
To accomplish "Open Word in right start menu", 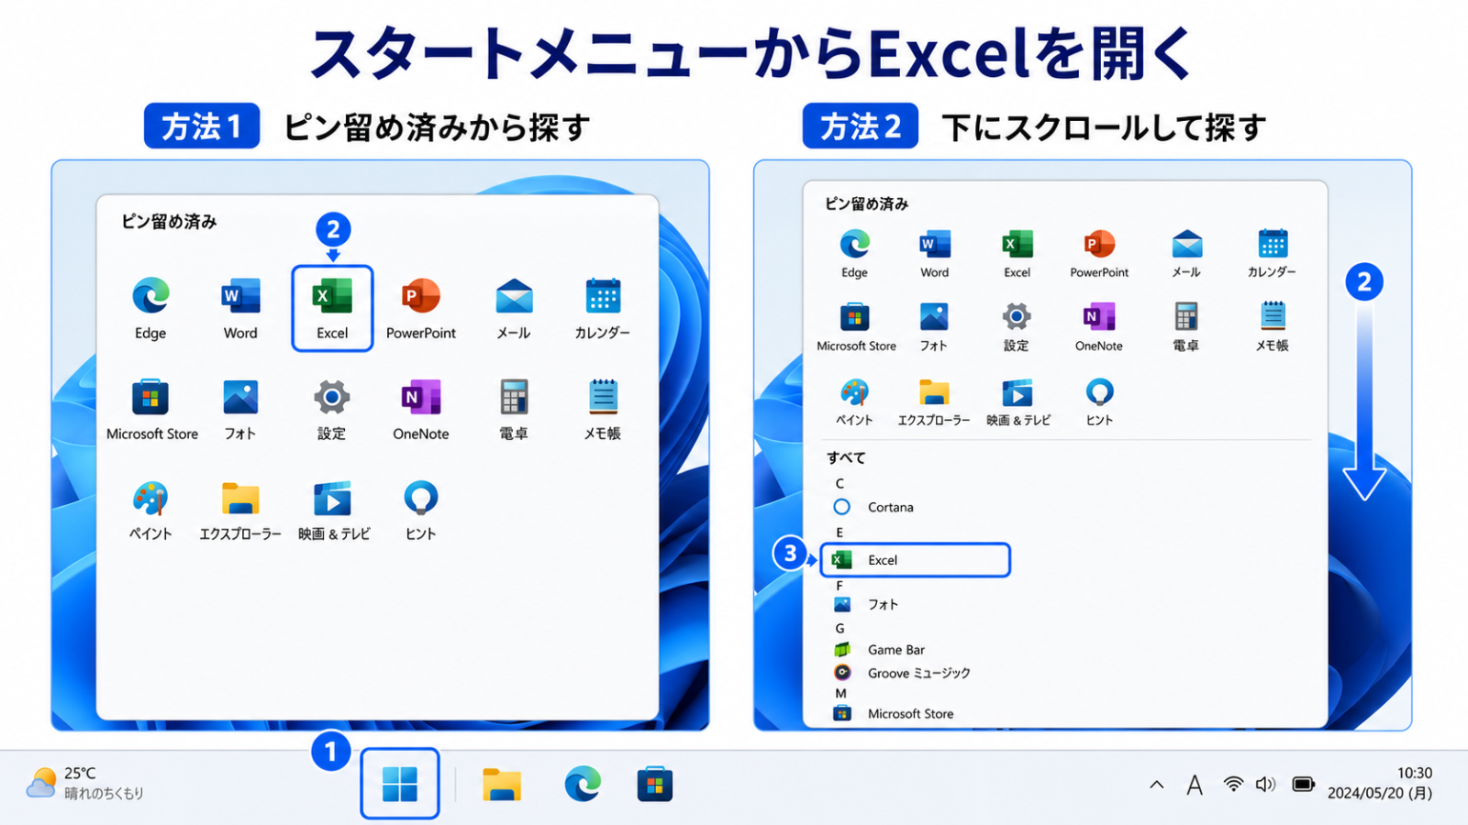I will tap(935, 253).
